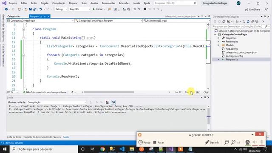272x153 pixels.
Task: Click the refresh icon in Gerenciador de Soluções toolbar
Action: click(248, 22)
